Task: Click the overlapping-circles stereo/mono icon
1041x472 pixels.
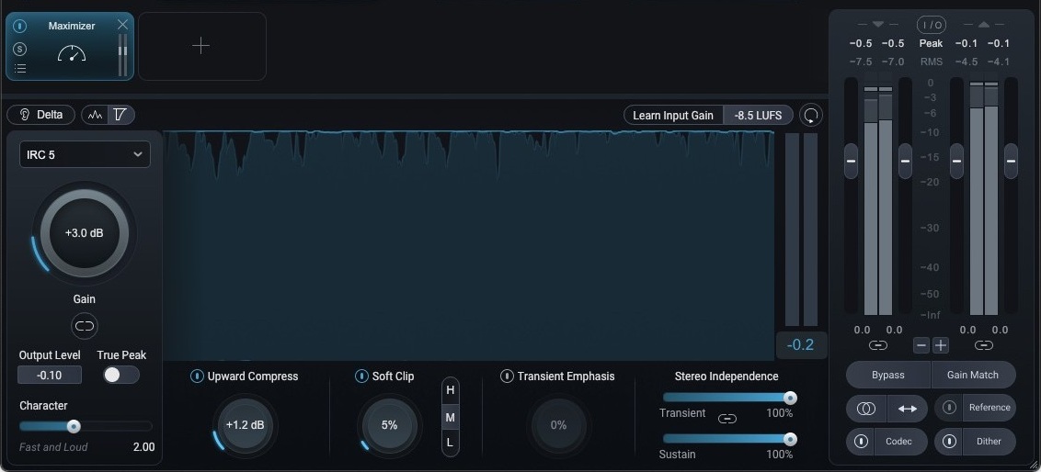Action: point(866,409)
